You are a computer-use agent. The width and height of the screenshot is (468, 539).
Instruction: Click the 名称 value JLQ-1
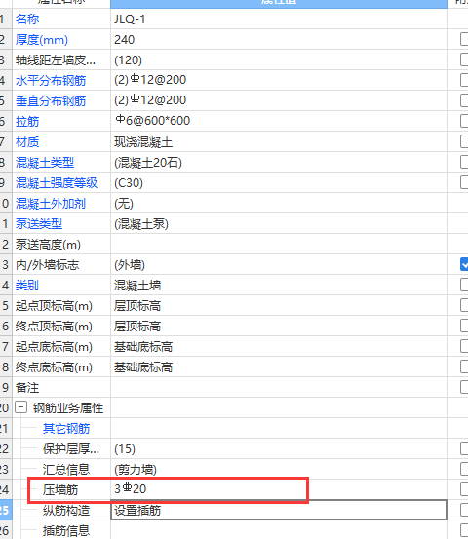click(x=130, y=19)
